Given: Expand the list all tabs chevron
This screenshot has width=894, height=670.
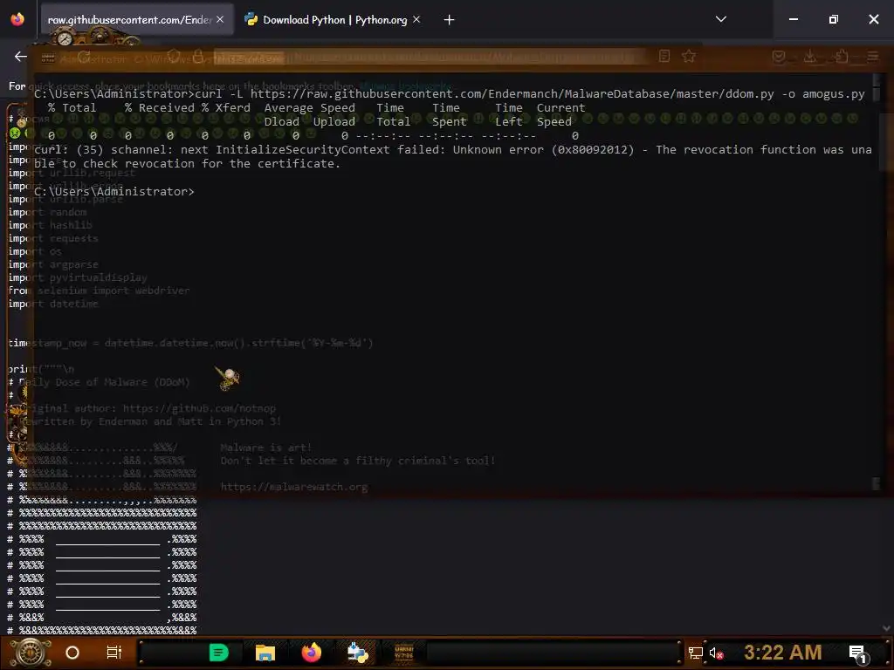Looking at the screenshot, I should click(x=720, y=19).
